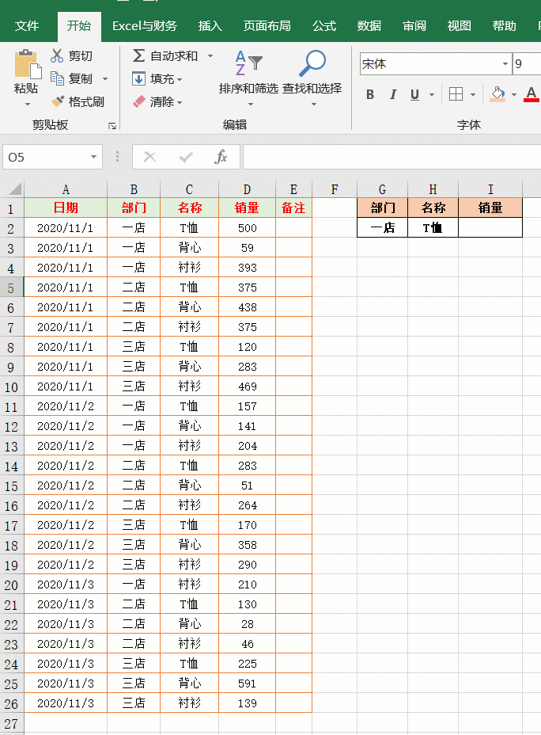Click the 格式刷 Format Painter label
541x735 pixels.
(x=86, y=101)
